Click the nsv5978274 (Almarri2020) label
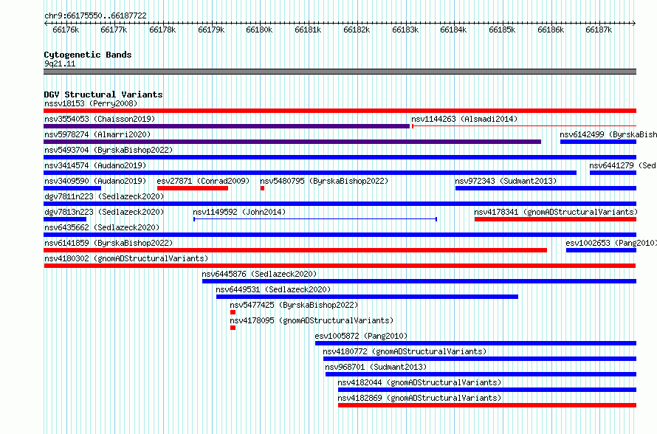This screenshot has width=657, height=434. 97,134
